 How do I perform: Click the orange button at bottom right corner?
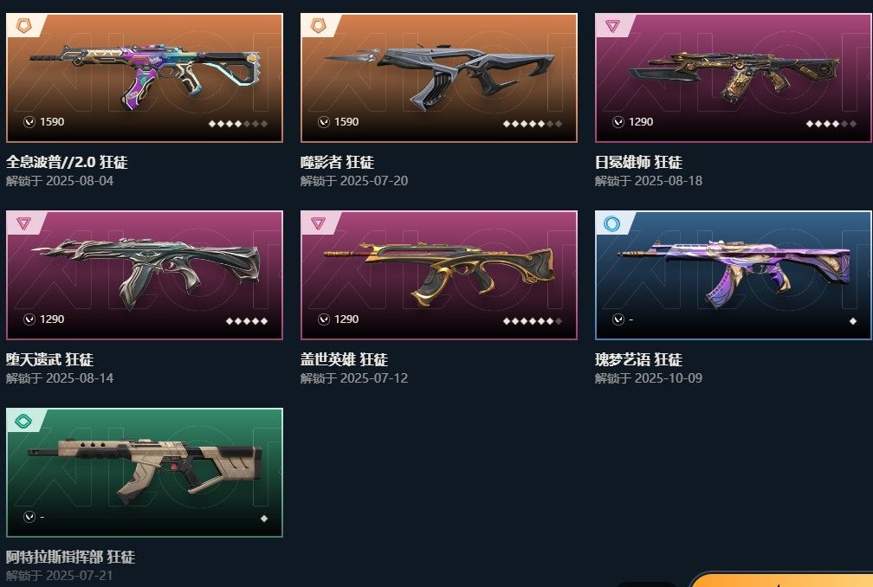click(x=781, y=580)
